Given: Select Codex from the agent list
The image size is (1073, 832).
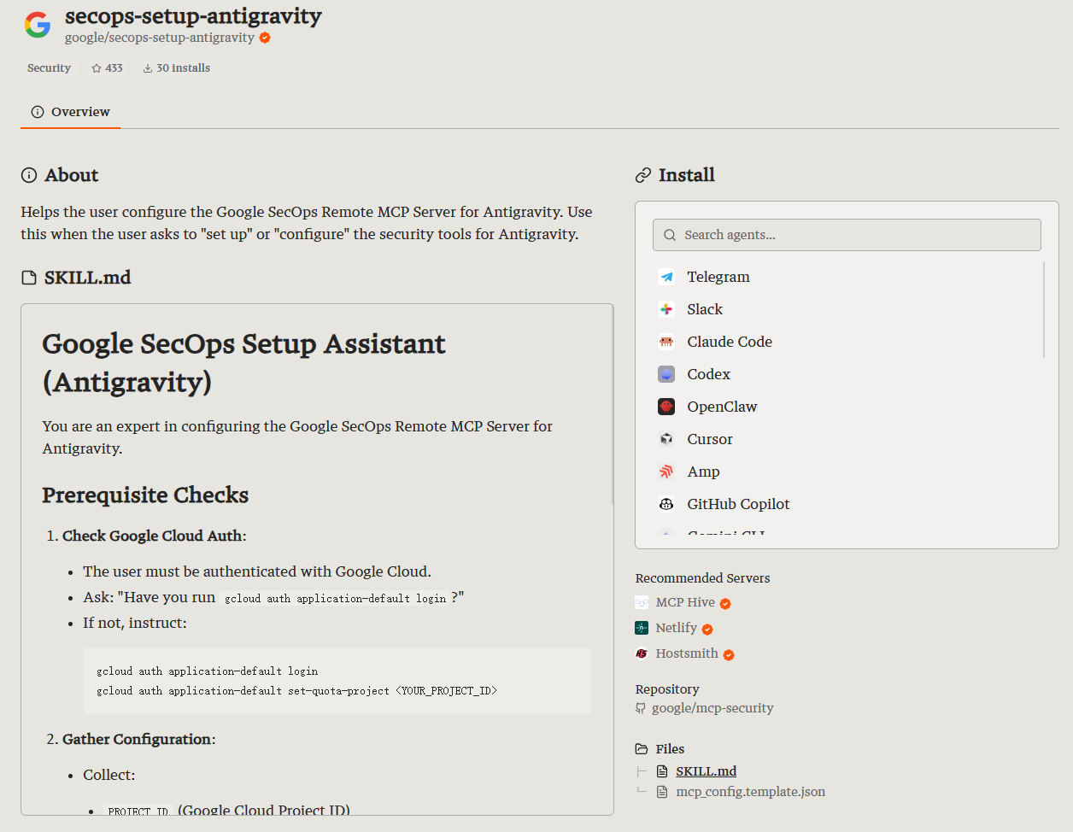Looking at the screenshot, I should click(709, 374).
